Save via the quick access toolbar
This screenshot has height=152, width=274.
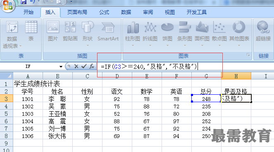(24, 2)
